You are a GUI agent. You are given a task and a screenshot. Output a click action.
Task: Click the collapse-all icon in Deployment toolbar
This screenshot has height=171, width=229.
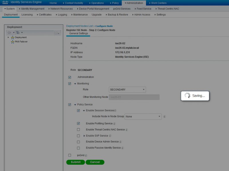[x=18, y=32]
